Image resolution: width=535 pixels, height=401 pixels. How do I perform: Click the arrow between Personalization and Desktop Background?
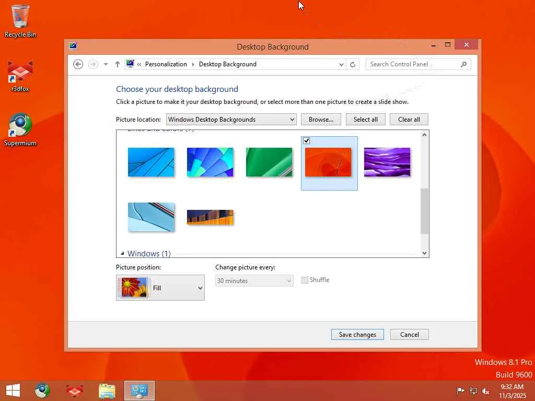193,64
